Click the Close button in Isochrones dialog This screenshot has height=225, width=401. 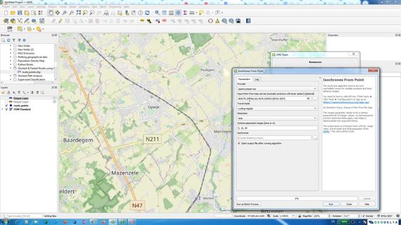(349, 204)
